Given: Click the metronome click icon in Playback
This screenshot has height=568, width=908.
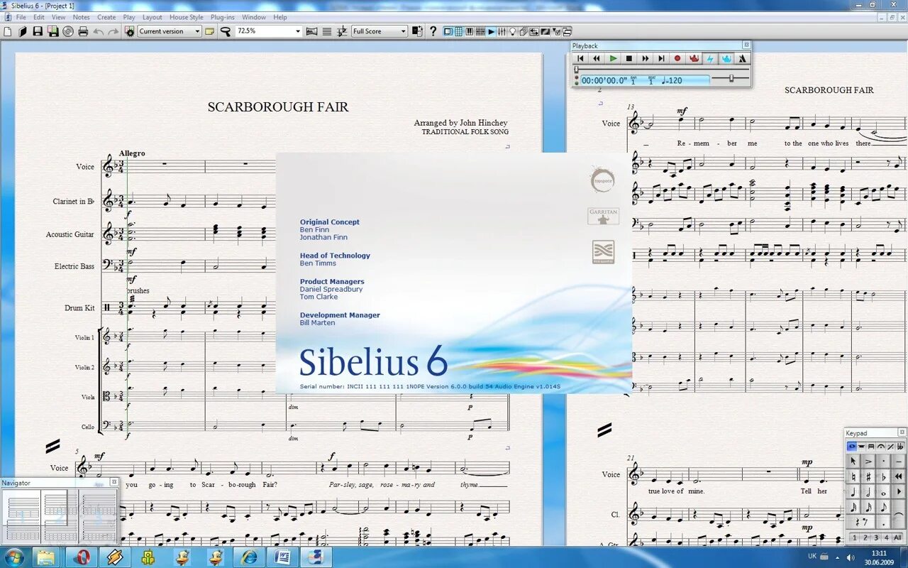Looking at the screenshot, I should [743, 58].
